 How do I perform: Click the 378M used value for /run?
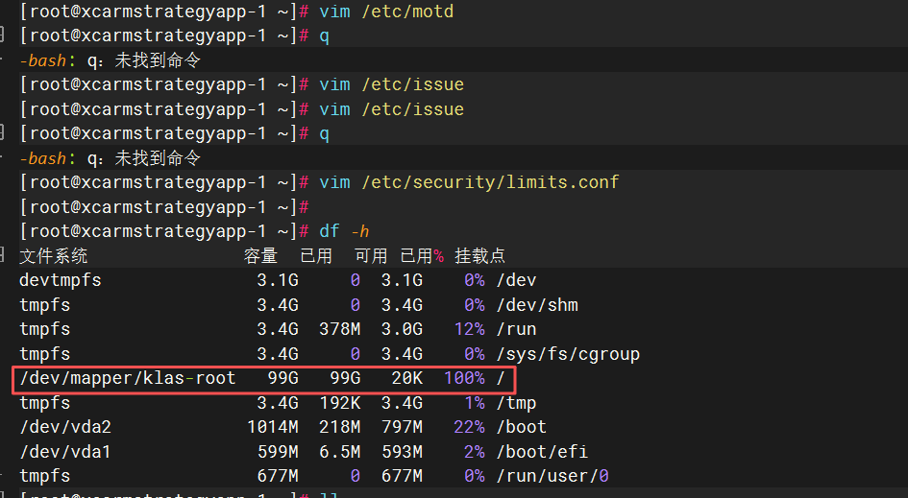[x=340, y=329]
